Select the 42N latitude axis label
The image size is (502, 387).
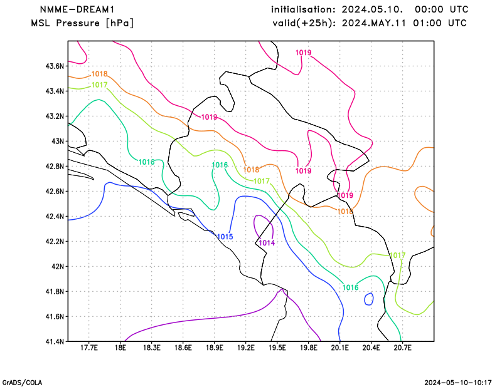58,266
